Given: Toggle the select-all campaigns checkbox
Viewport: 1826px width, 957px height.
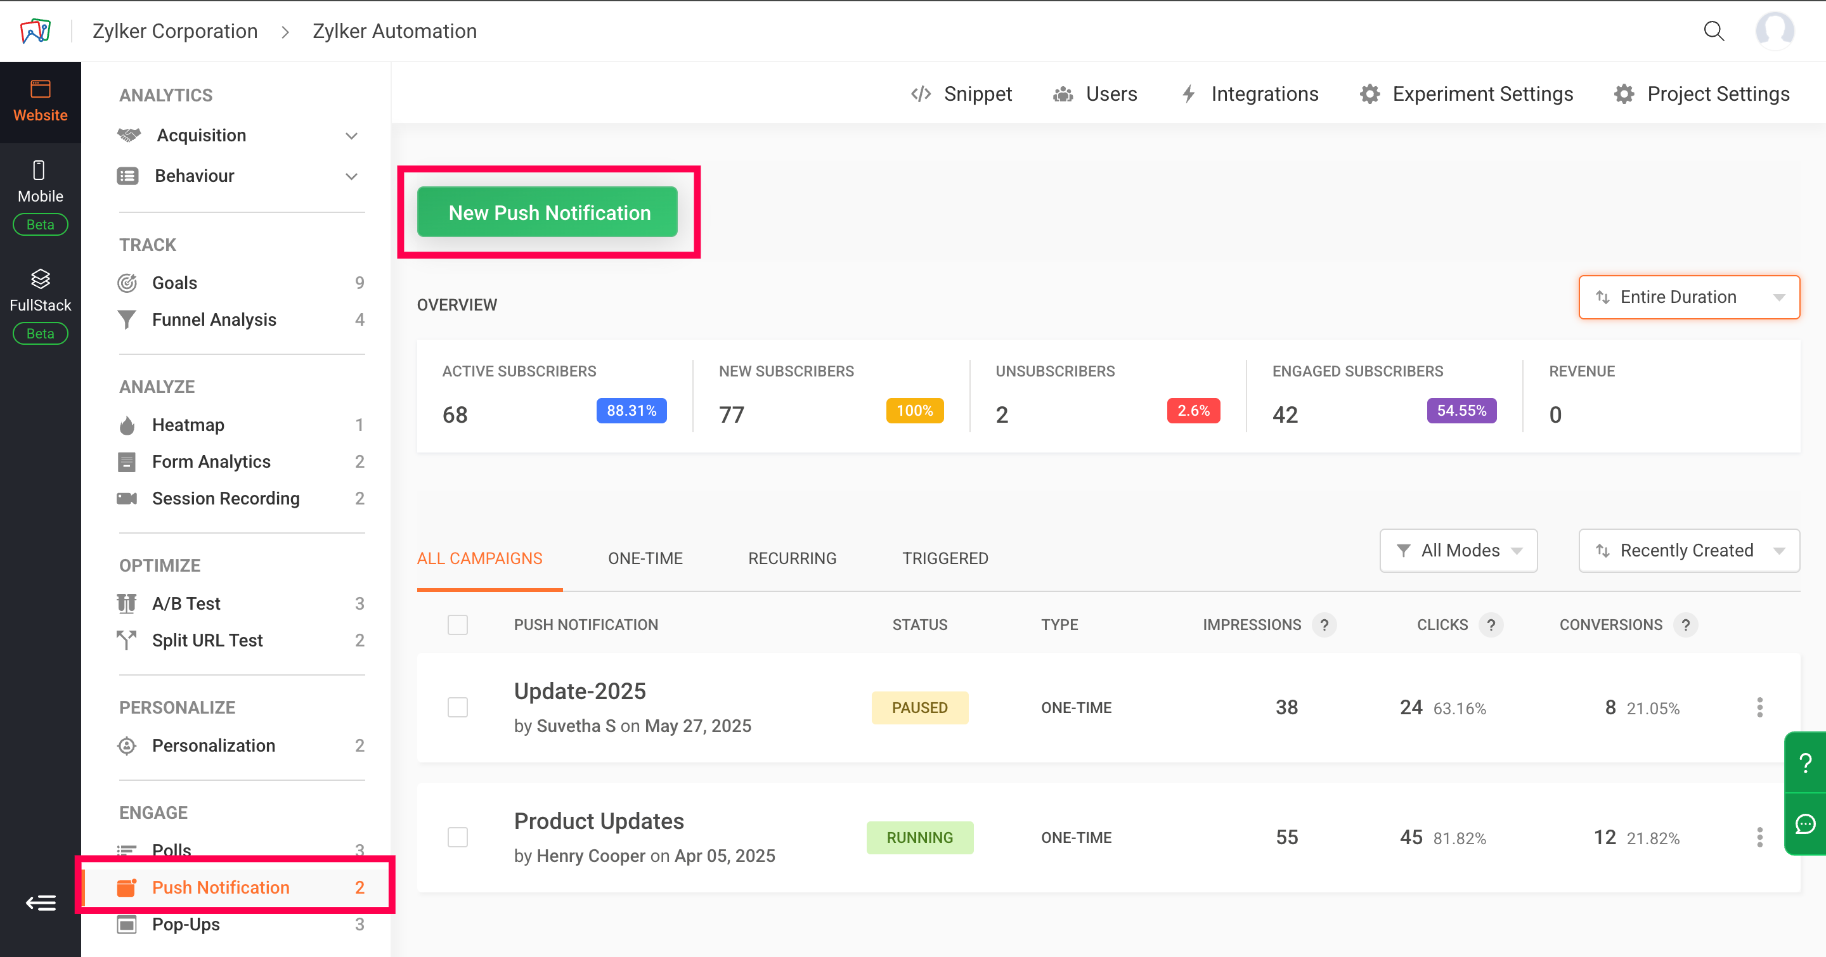Looking at the screenshot, I should tap(458, 625).
